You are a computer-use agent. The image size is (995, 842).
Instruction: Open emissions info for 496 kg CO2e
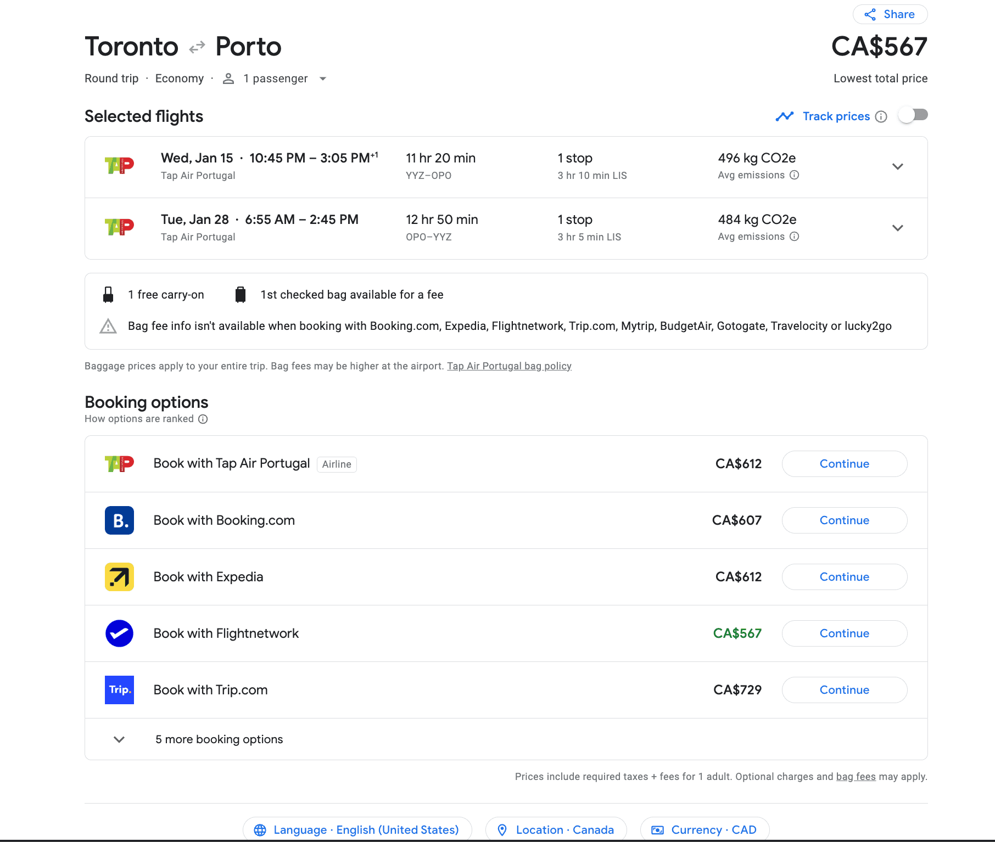(794, 175)
